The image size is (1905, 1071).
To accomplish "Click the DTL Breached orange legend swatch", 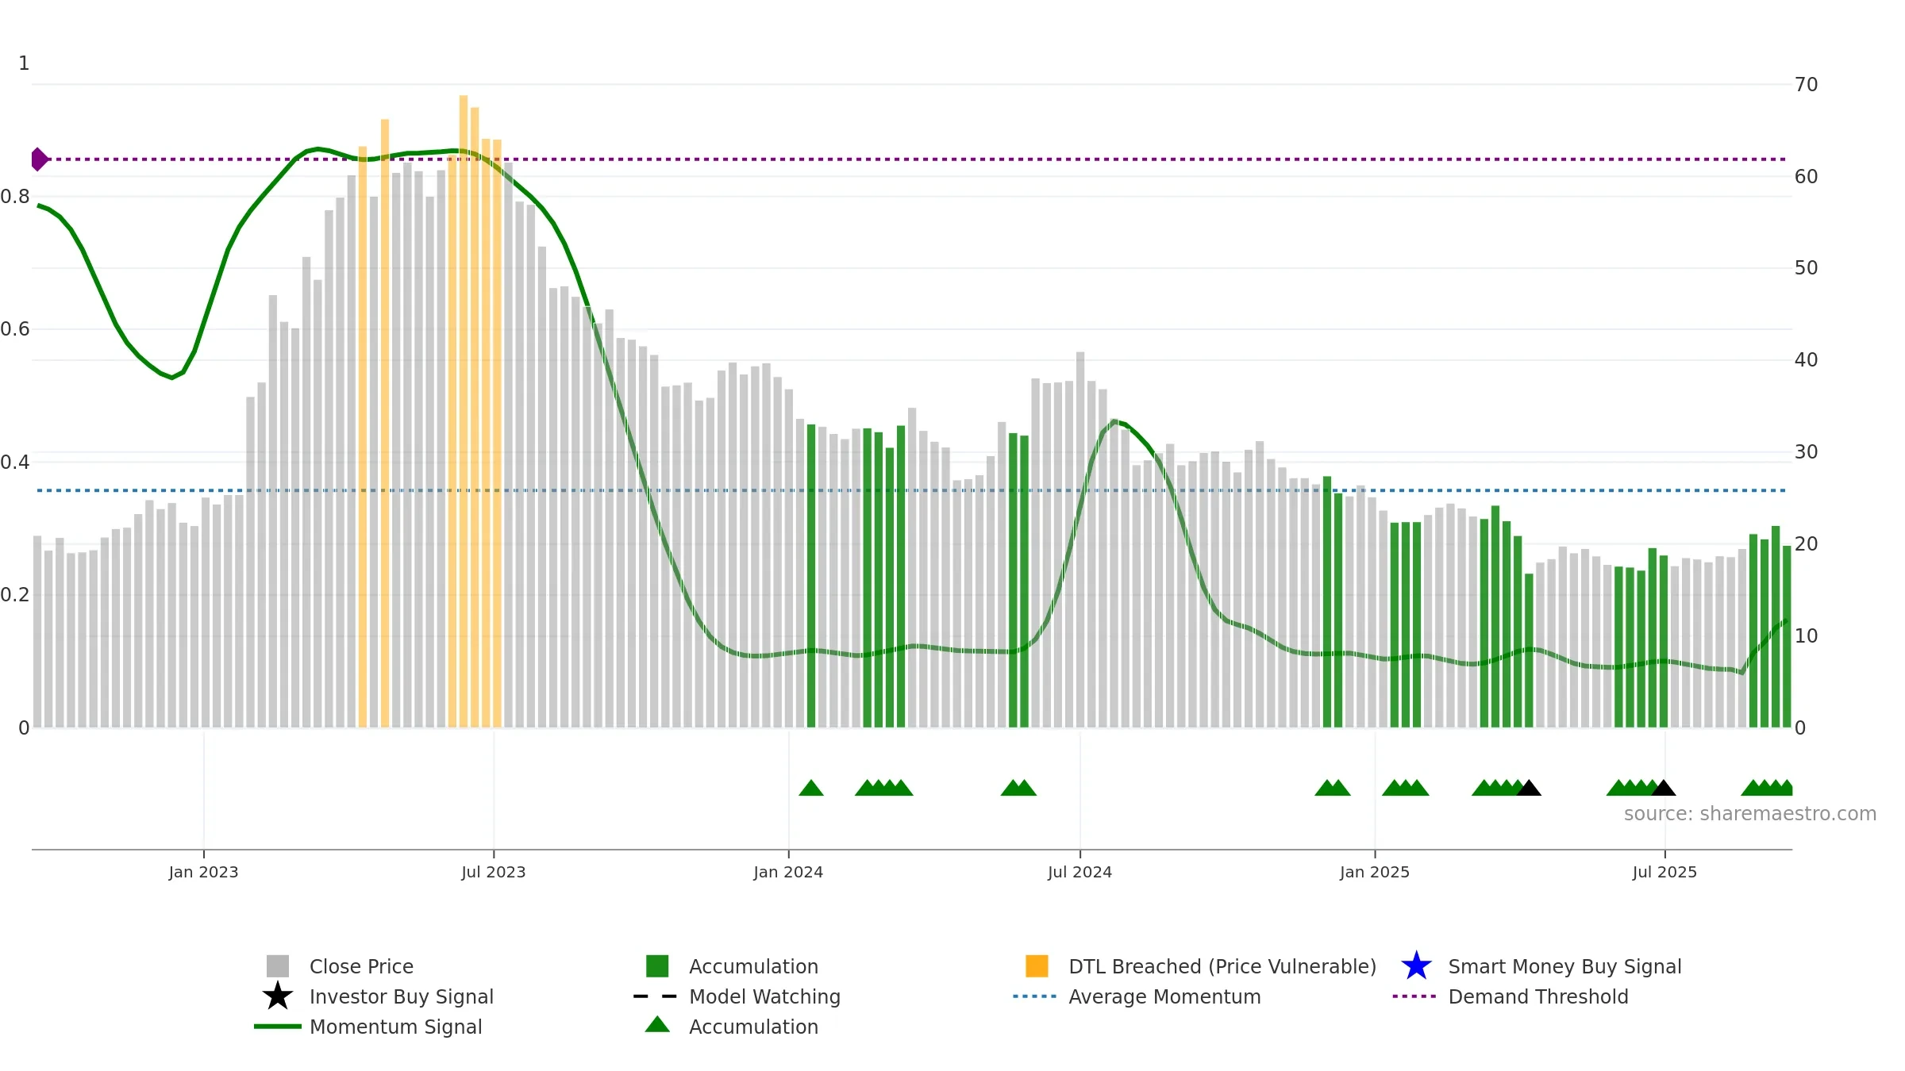I will pyautogui.click(x=1037, y=966).
